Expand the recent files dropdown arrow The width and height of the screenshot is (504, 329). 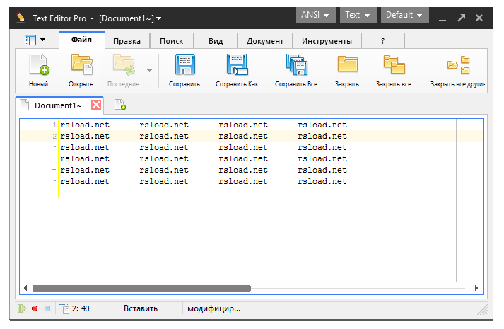coord(149,71)
